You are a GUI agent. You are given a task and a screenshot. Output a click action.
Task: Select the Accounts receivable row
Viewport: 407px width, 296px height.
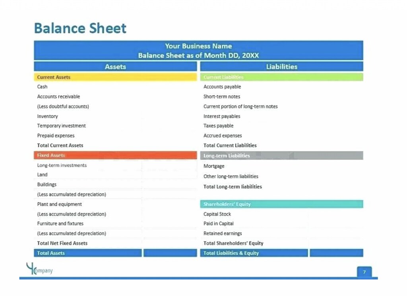pyautogui.click(x=58, y=97)
